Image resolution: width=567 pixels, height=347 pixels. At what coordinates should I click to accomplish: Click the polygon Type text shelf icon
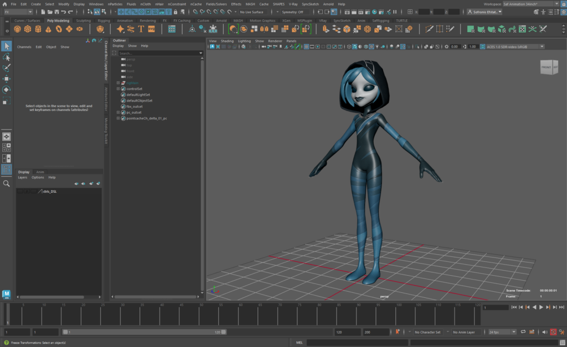pos(141,29)
